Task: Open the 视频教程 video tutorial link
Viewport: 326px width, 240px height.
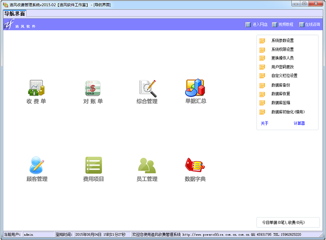Action: click(x=286, y=24)
